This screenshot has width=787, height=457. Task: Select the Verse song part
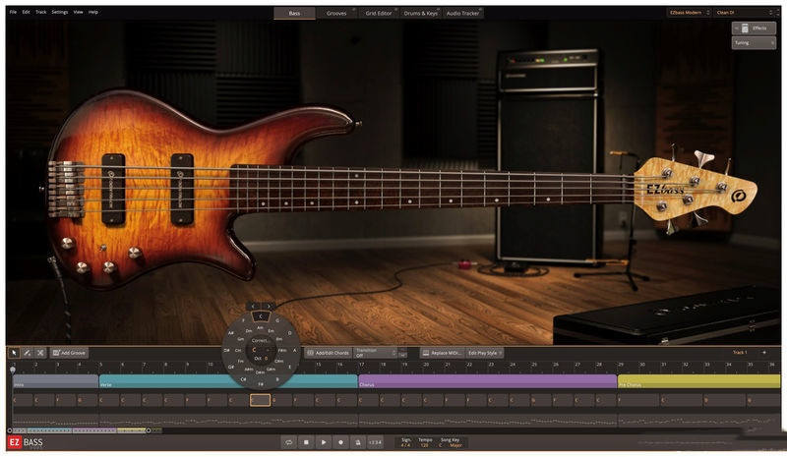click(x=228, y=381)
